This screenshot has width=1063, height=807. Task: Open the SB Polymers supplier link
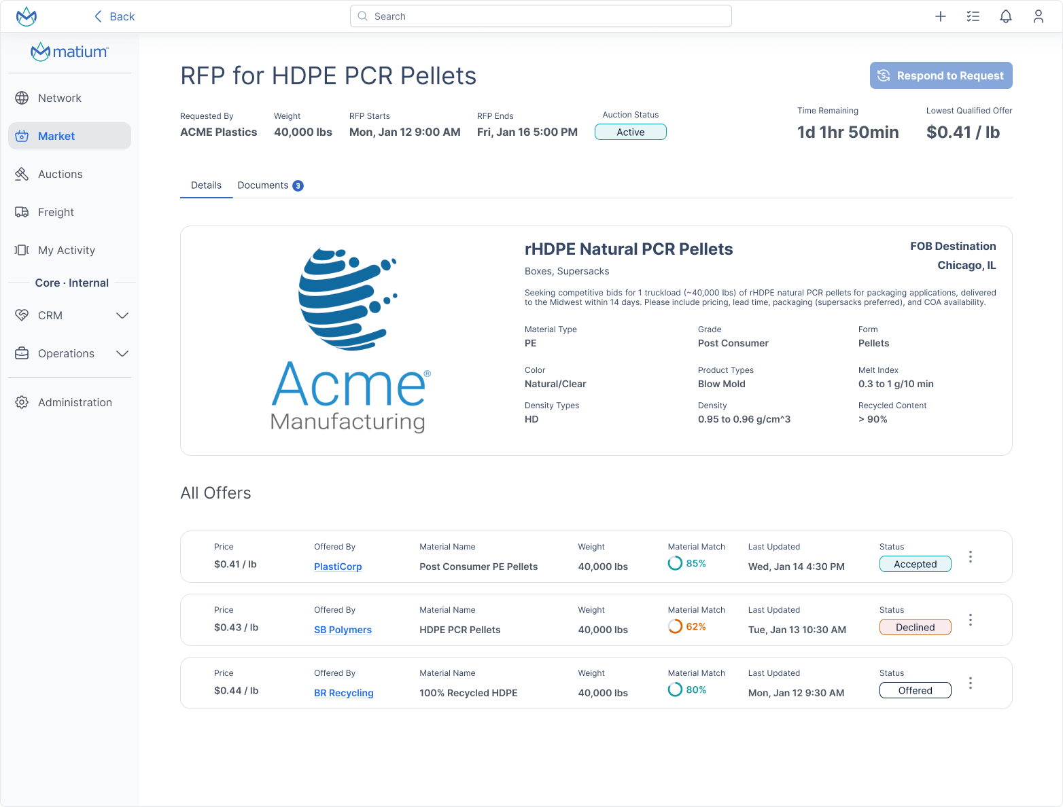[x=343, y=630]
